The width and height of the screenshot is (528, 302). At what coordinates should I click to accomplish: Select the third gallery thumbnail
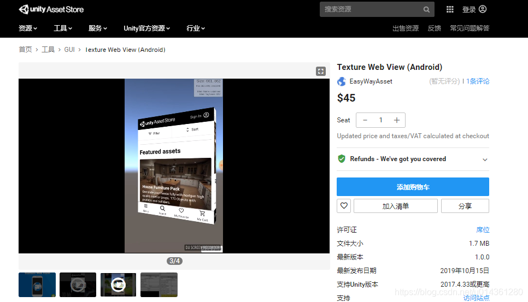coord(118,285)
